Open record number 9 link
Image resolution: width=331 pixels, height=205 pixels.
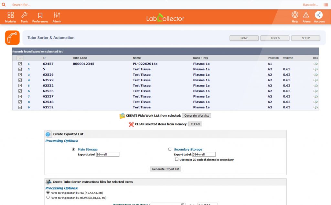(x=29, y=107)
